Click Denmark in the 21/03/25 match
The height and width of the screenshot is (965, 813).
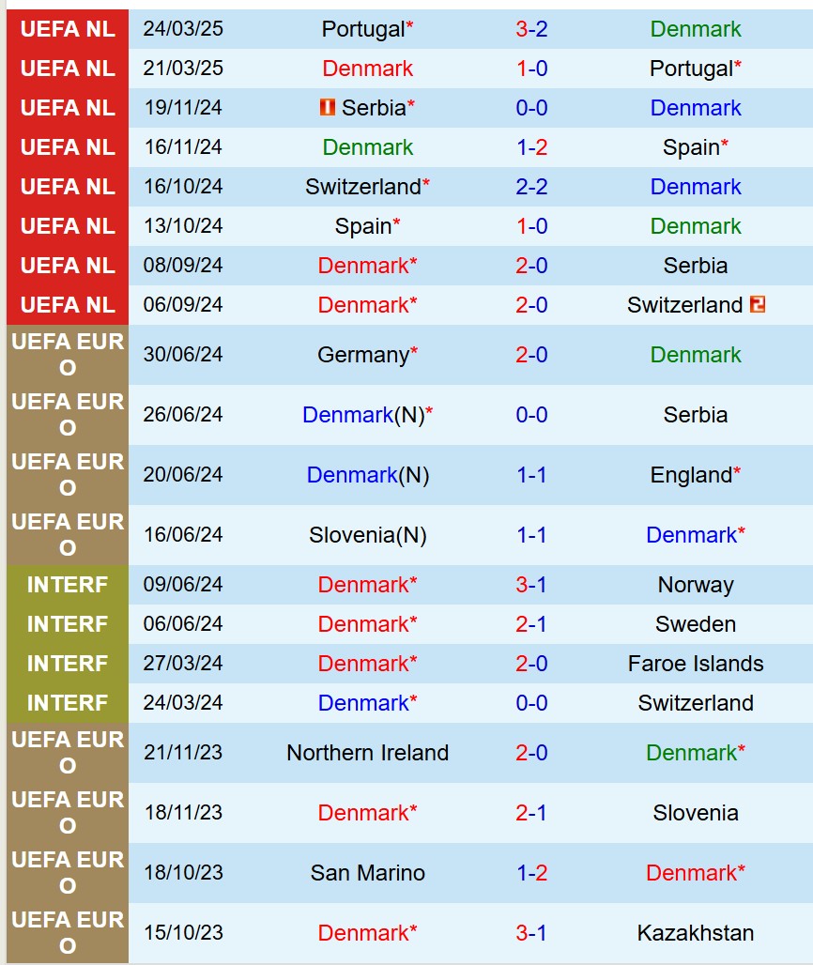[367, 69]
